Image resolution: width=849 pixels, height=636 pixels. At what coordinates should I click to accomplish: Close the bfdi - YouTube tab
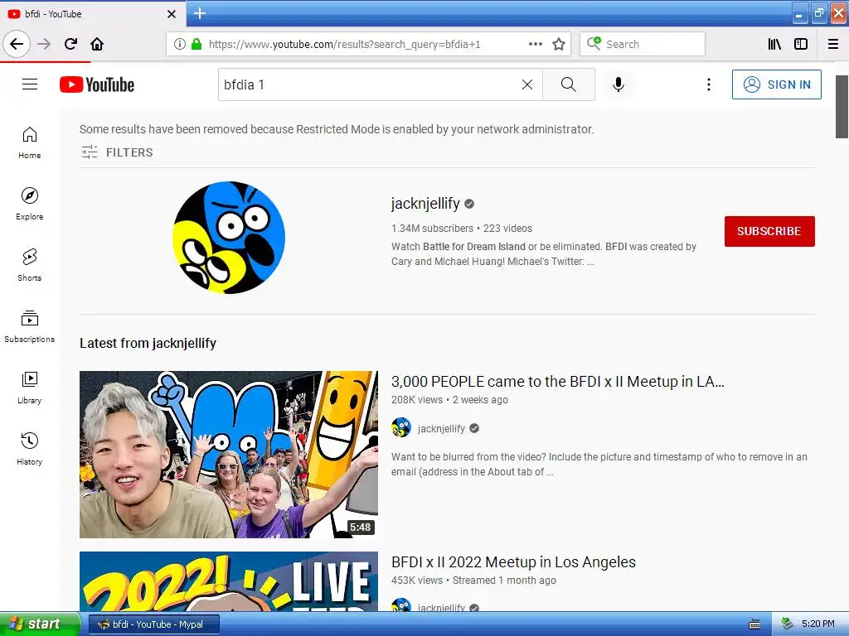coord(171,14)
